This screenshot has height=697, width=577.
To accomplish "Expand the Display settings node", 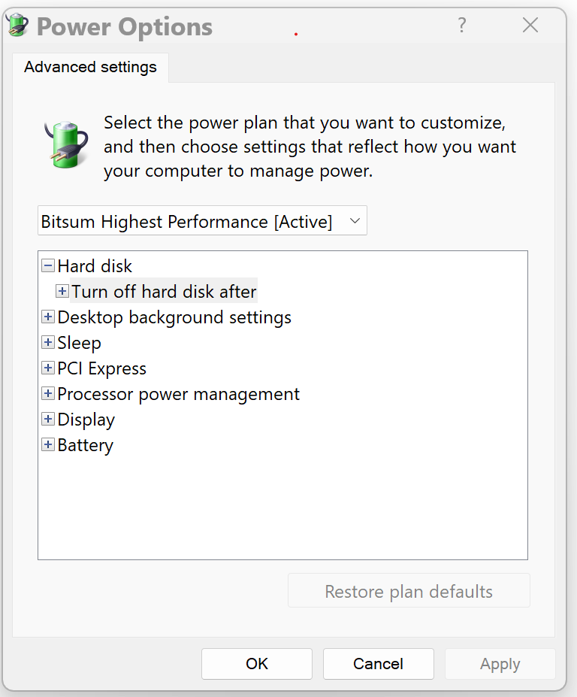I will (x=48, y=420).
